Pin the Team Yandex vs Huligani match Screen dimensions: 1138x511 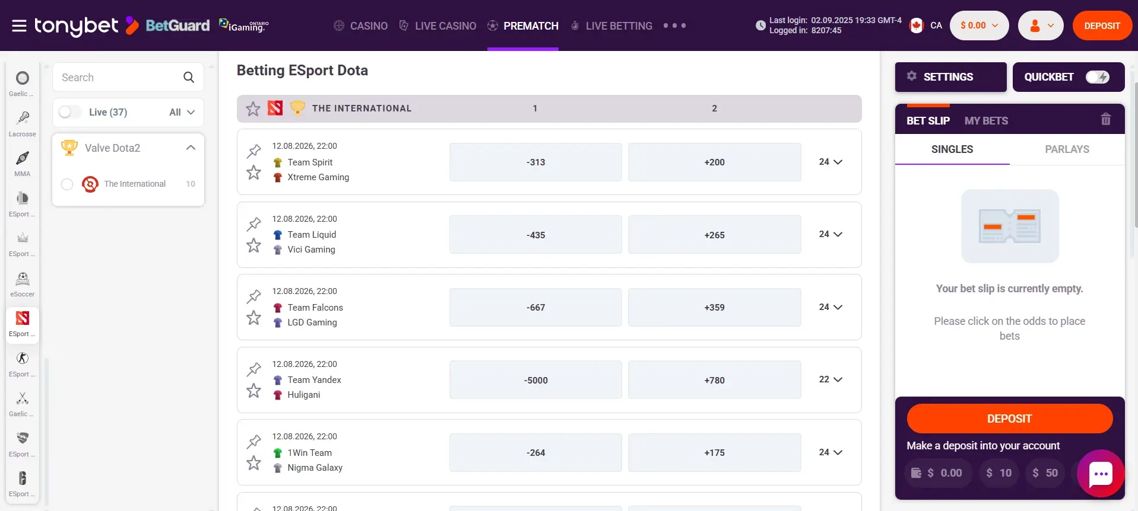[254, 369]
